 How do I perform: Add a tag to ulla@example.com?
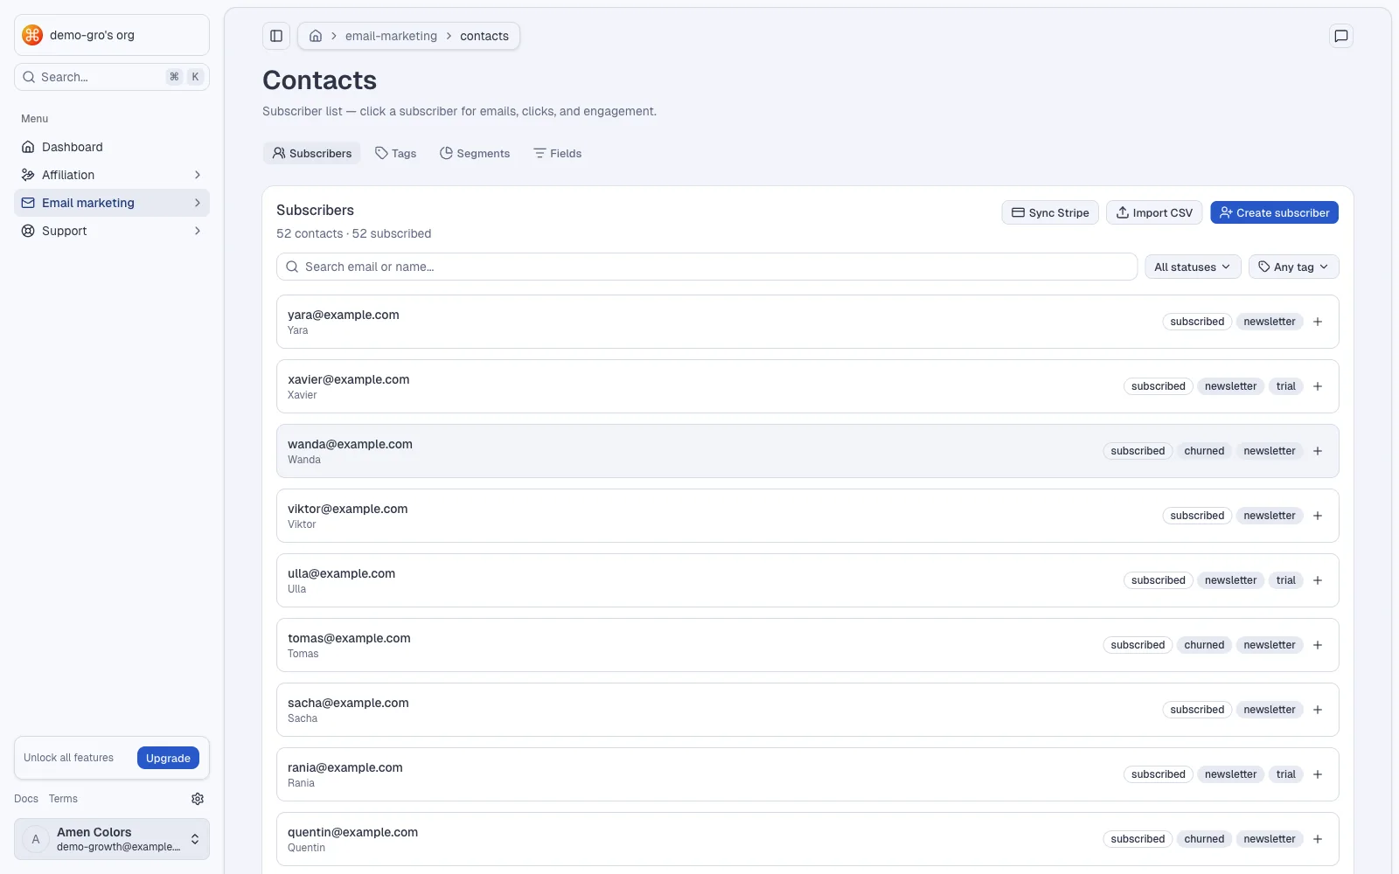1318,580
